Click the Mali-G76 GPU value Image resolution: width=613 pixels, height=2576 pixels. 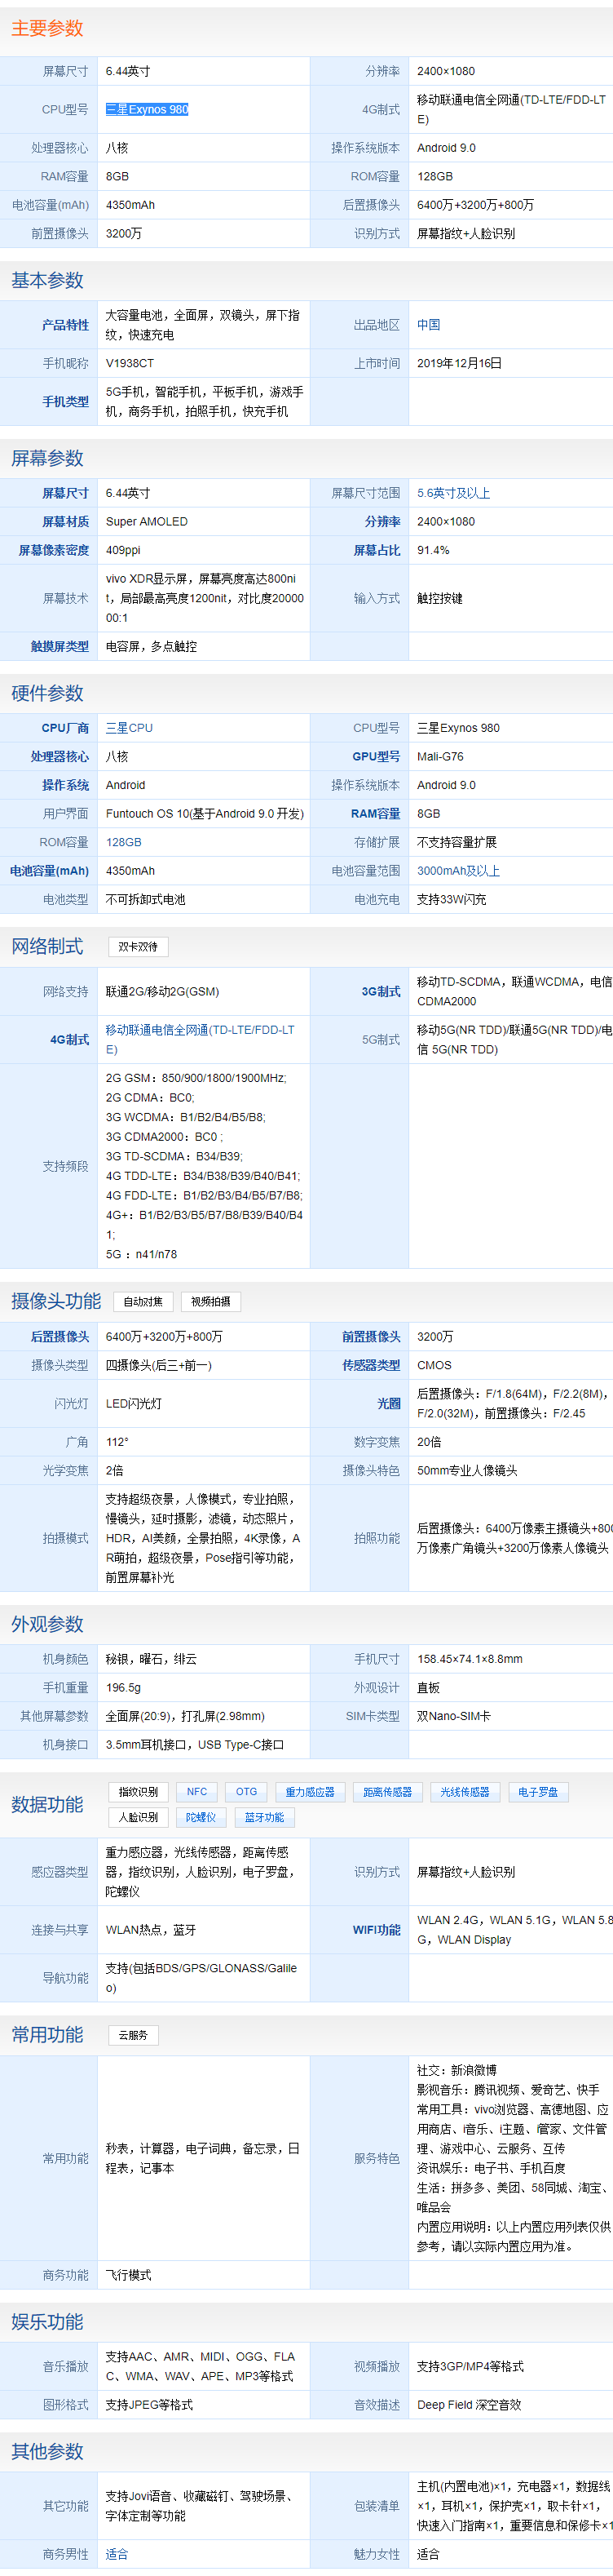(440, 756)
